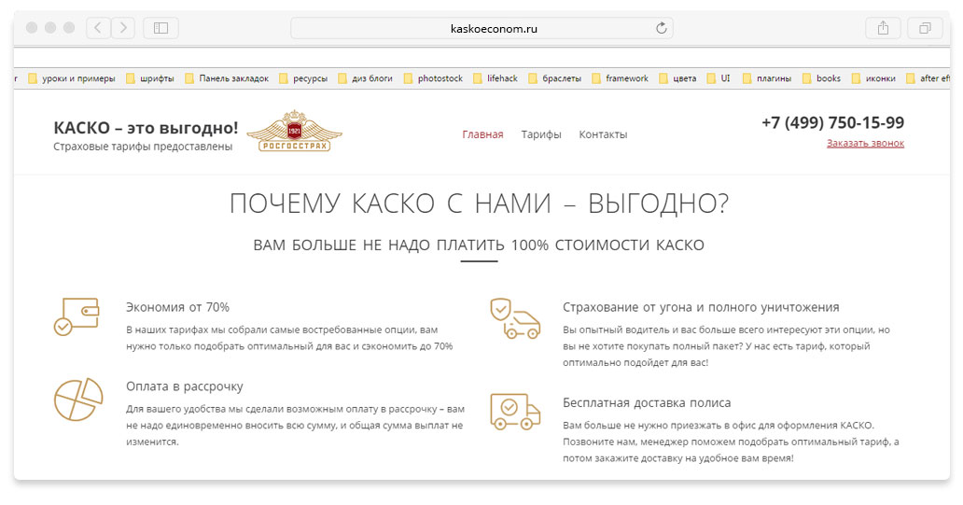Click the pie chart installment icon
Screen dimensions: 963x505
click(x=78, y=400)
